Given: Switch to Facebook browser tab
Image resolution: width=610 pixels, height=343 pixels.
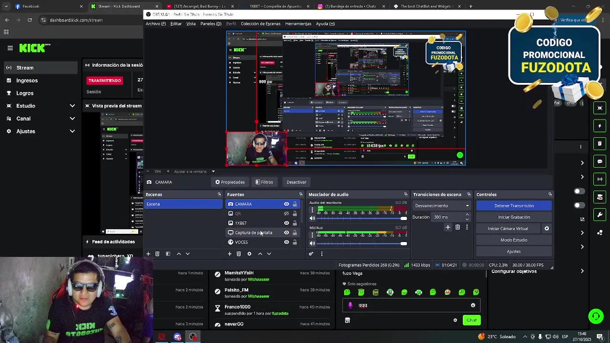Looking at the screenshot, I should 30,6.
